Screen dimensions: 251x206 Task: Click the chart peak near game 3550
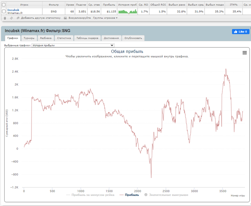coord(226,69)
